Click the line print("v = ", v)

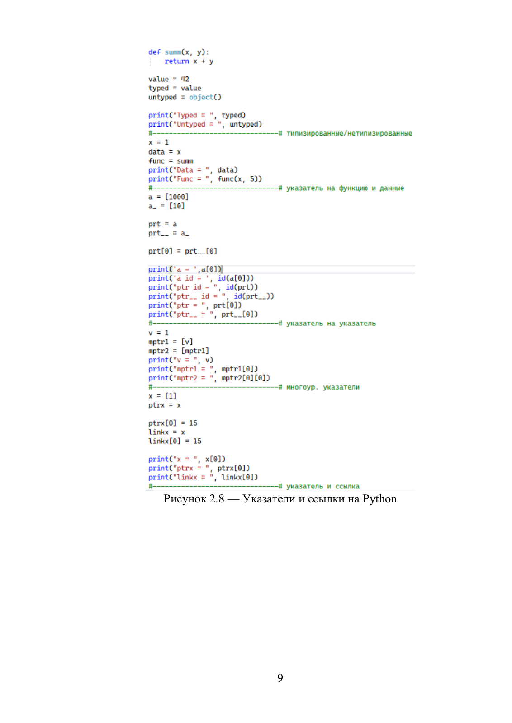[x=180, y=360]
